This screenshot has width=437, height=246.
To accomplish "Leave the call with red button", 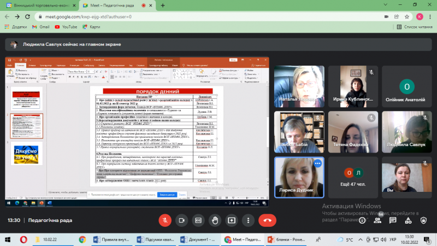I will (267, 220).
